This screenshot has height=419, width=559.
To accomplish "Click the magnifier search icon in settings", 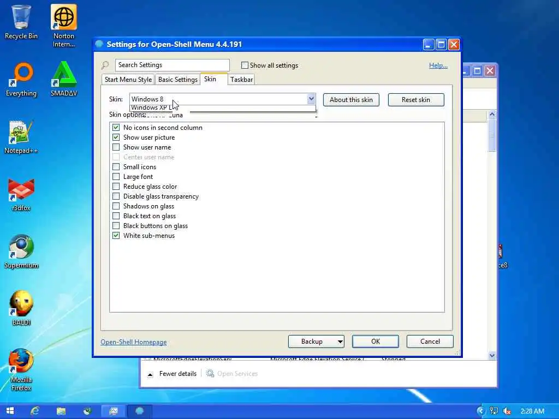I will pyautogui.click(x=105, y=65).
